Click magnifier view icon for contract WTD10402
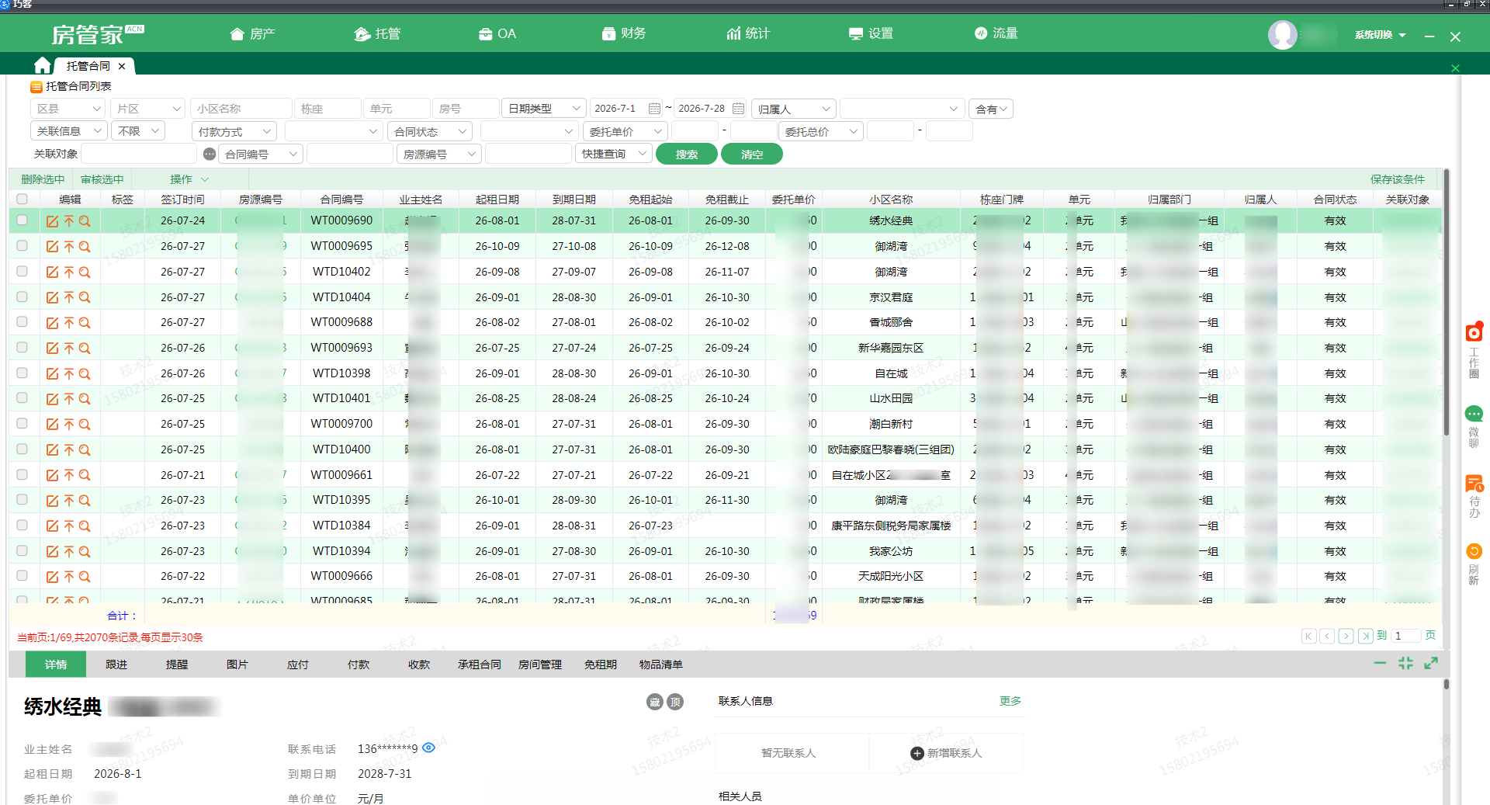This screenshot has height=805, width=1490. [85, 272]
